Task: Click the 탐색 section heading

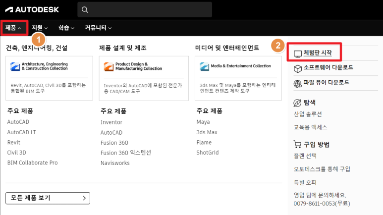Action: pyautogui.click(x=310, y=103)
